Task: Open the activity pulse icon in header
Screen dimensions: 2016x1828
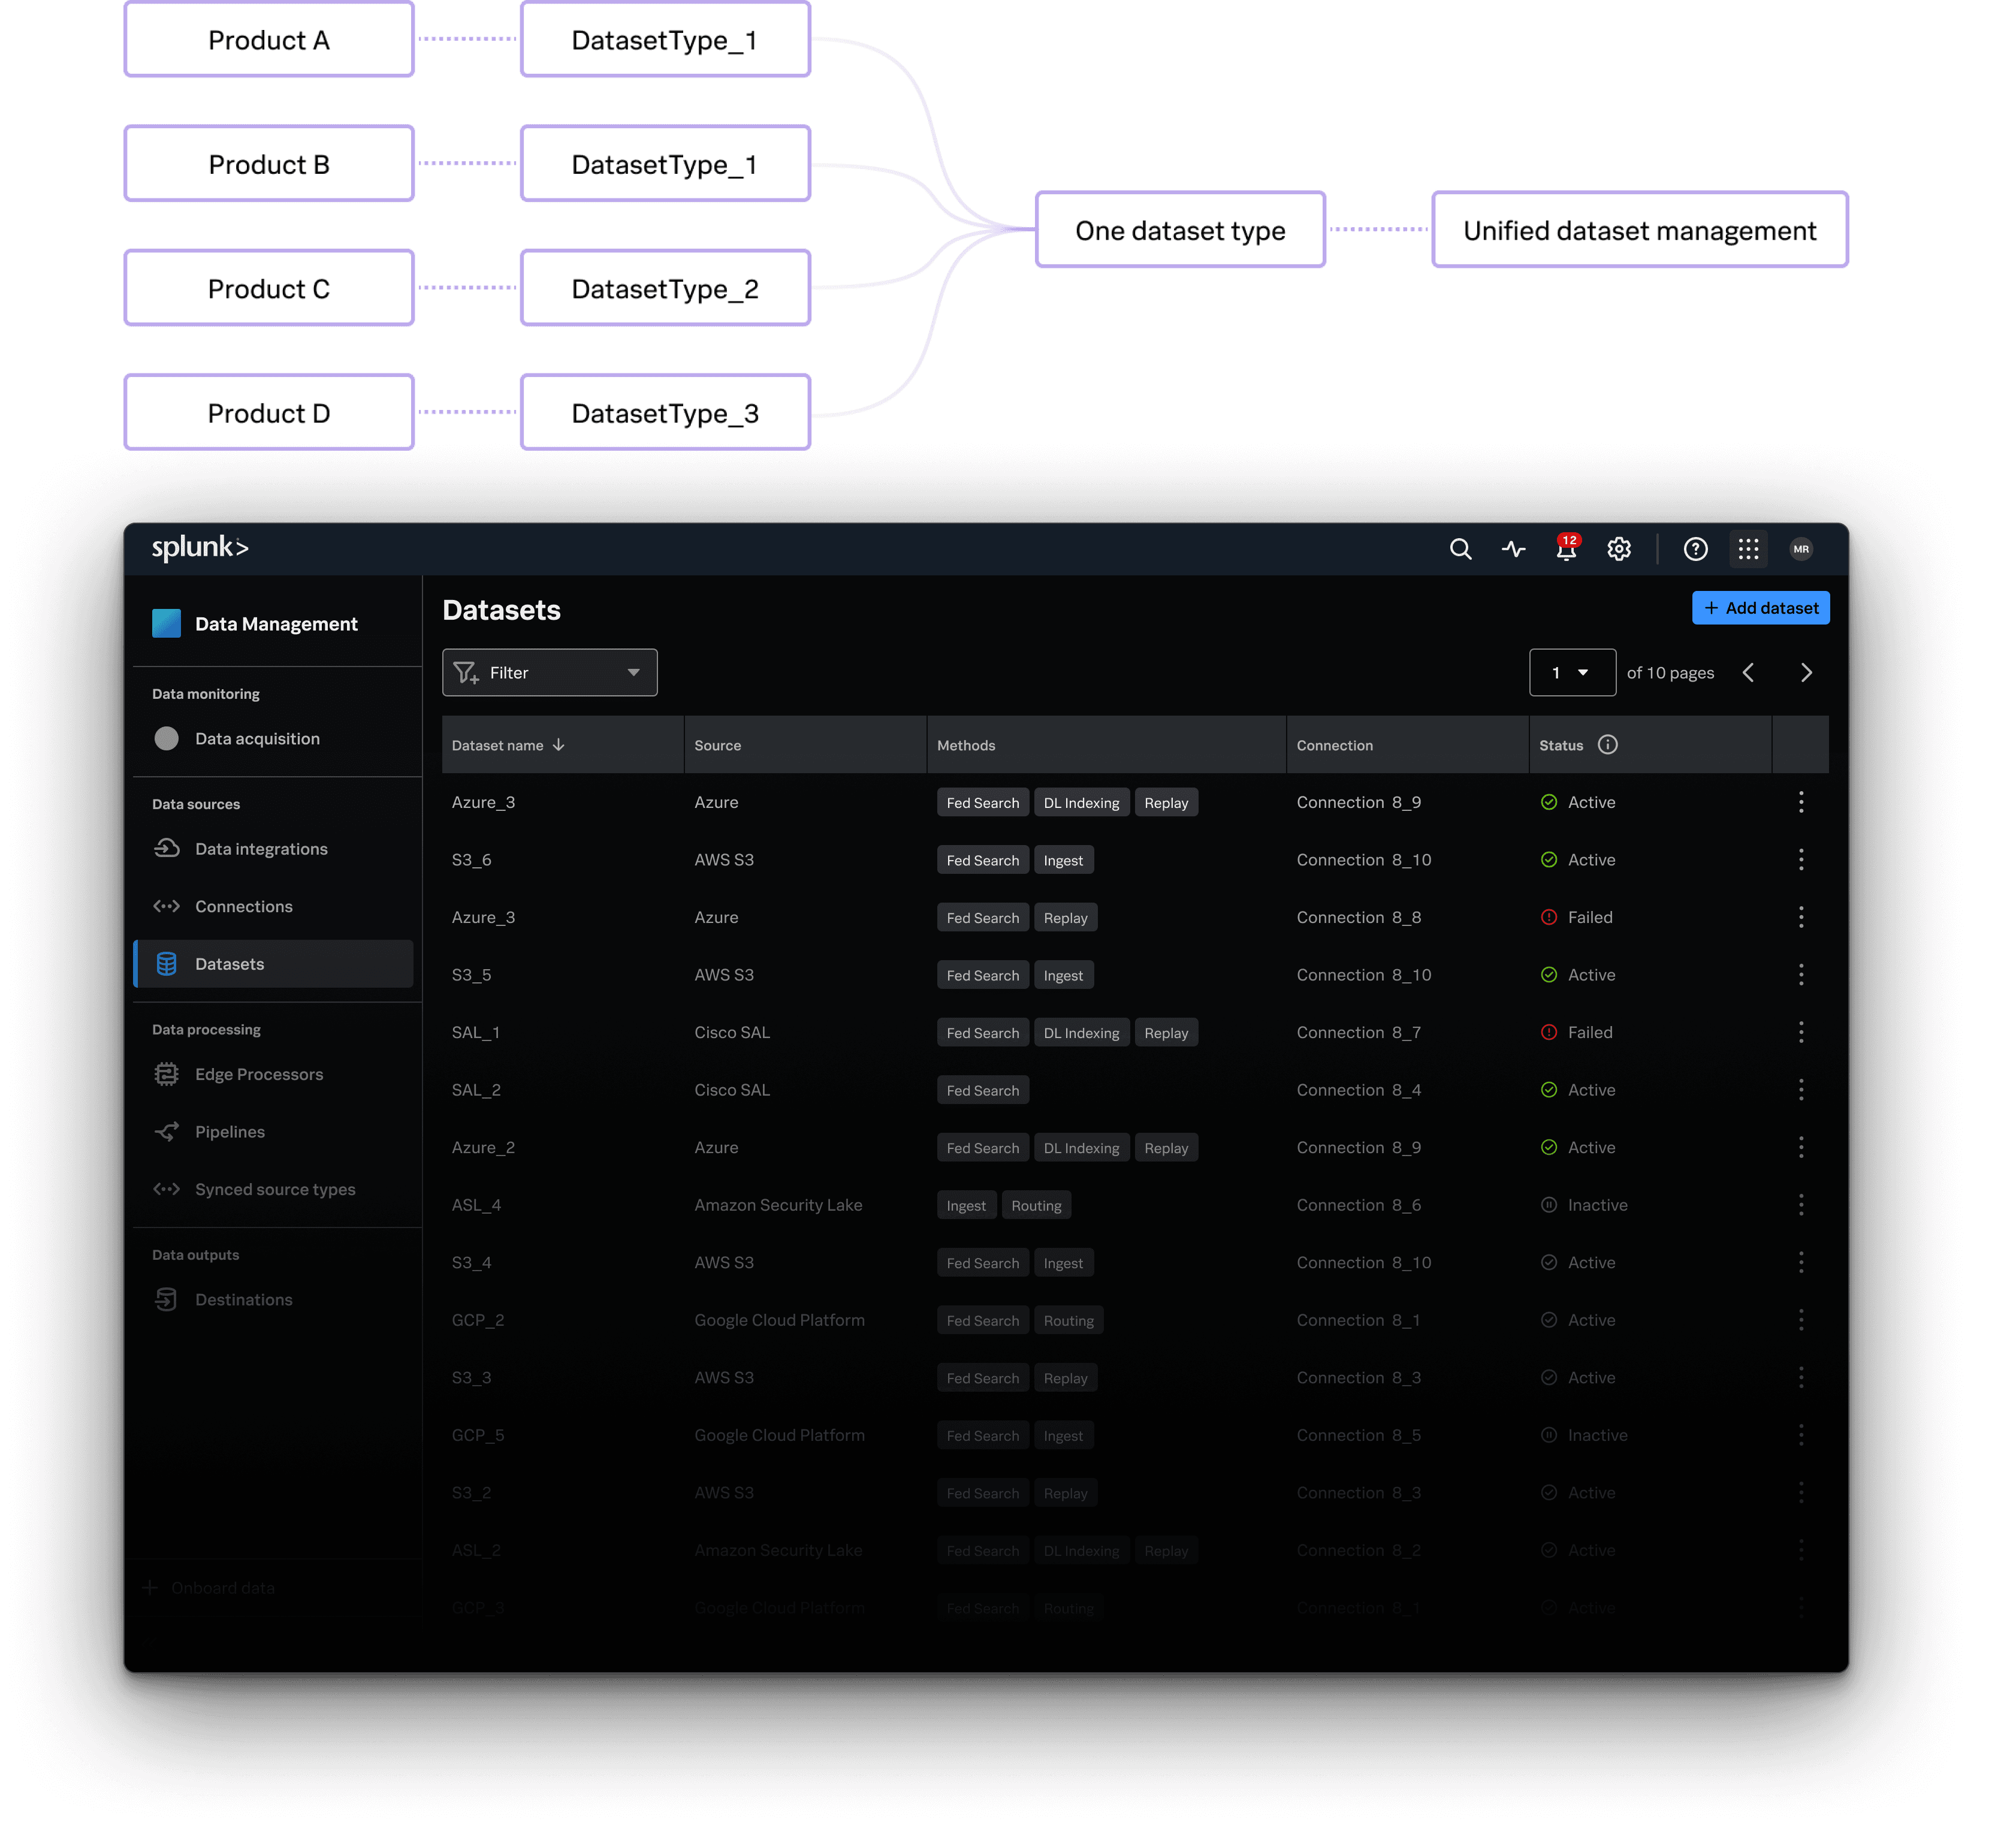Action: (x=1513, y=549)
